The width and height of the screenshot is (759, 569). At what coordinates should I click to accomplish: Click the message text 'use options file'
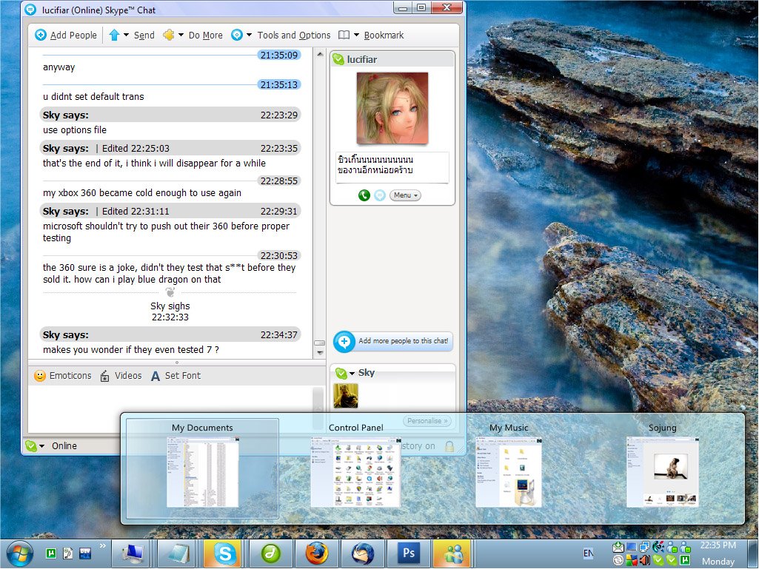coord(75,129)
